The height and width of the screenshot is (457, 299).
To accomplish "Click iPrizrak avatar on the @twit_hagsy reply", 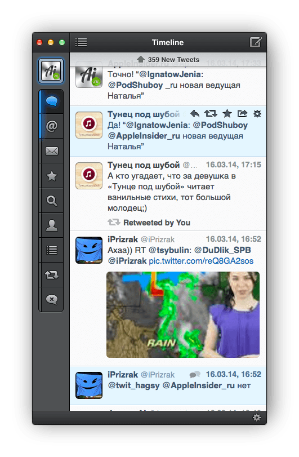I will pyautogui.click(x=89, y=385).
